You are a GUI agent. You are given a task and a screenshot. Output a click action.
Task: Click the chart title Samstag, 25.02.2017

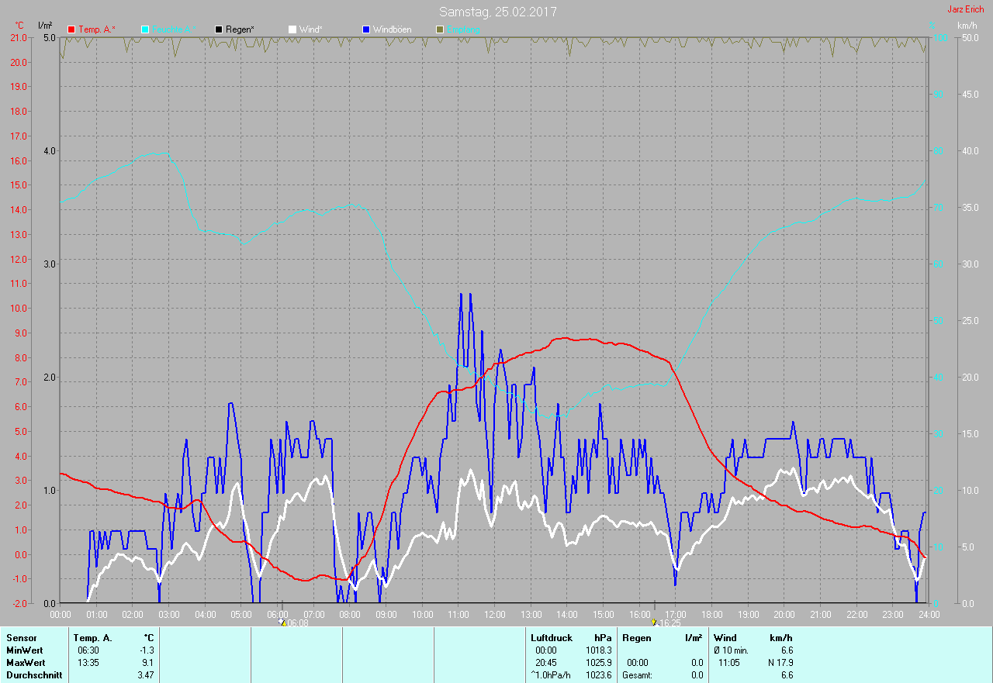coord(497,12)
